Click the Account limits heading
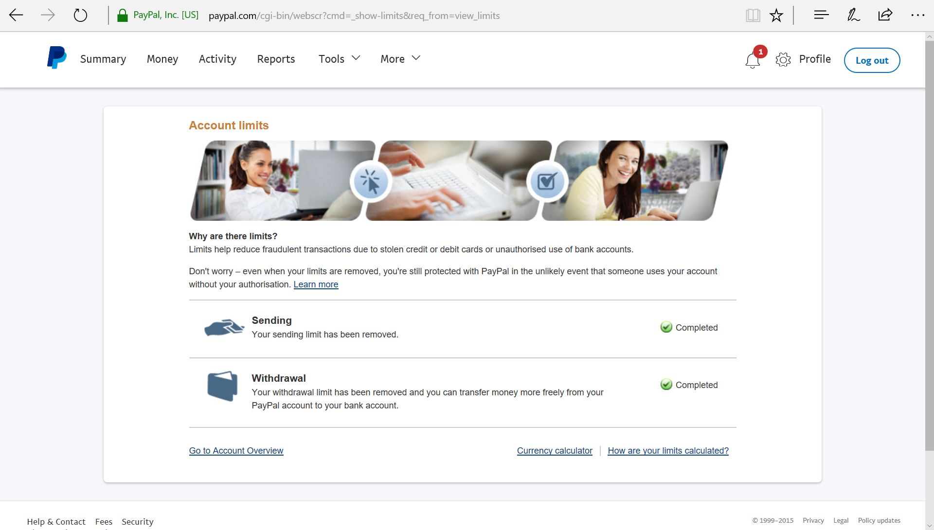Viewport: 934px width, 530px height. coord(229,125)
